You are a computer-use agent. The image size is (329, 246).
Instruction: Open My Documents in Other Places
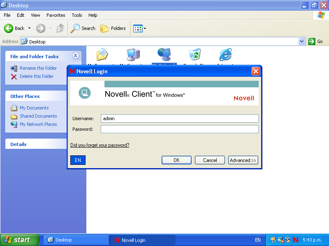pos(34,108)
